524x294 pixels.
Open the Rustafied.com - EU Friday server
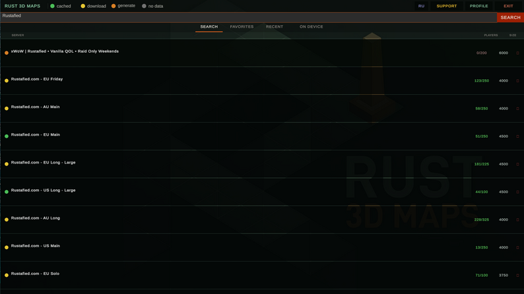(x=37, y=79)
